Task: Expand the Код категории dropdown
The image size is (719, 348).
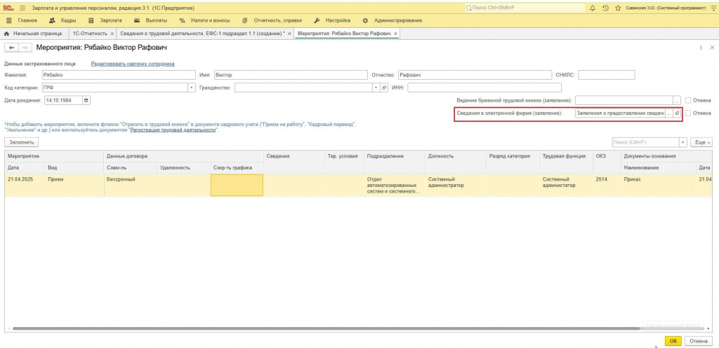Action: coord(191,88)
